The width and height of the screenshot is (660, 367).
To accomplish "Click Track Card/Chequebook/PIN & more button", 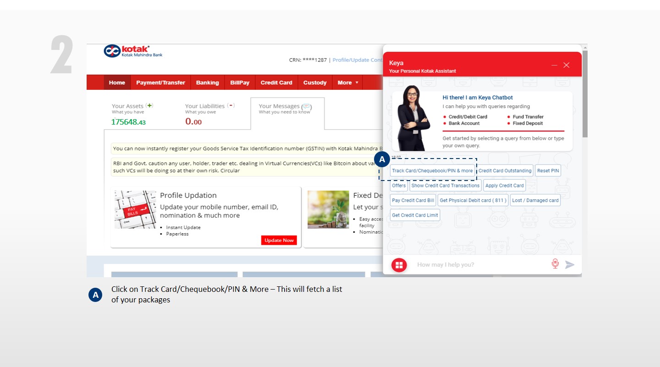I will (x=432, y=171).
